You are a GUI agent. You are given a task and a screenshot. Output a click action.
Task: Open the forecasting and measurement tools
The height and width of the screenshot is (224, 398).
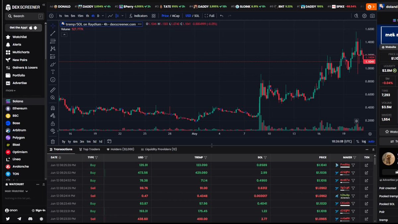[x=53, y=56]
